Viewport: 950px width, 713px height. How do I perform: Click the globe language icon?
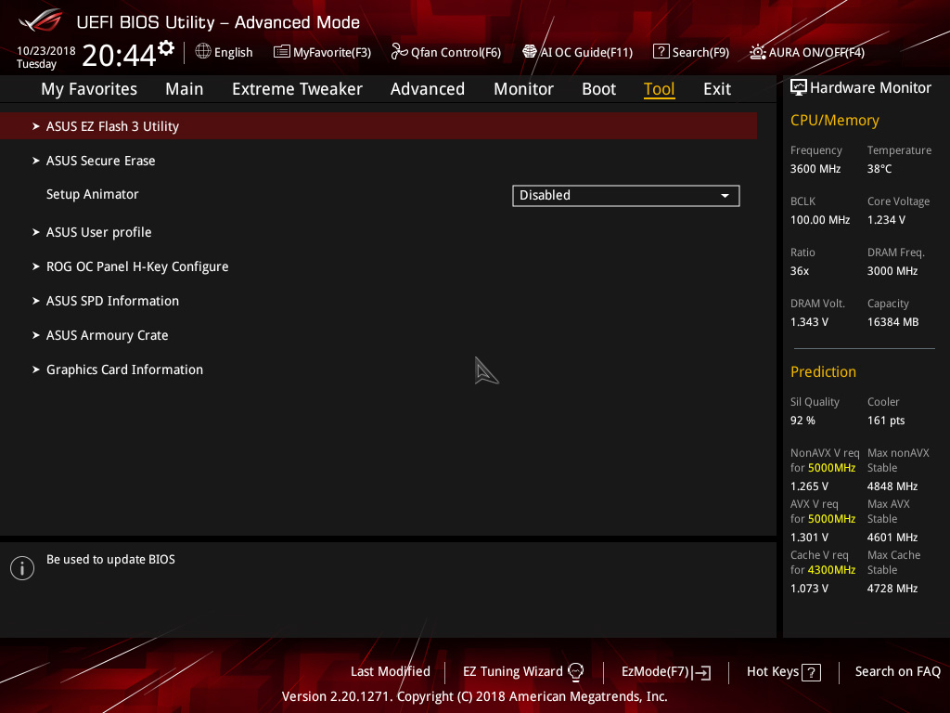[x=203, y=52]
